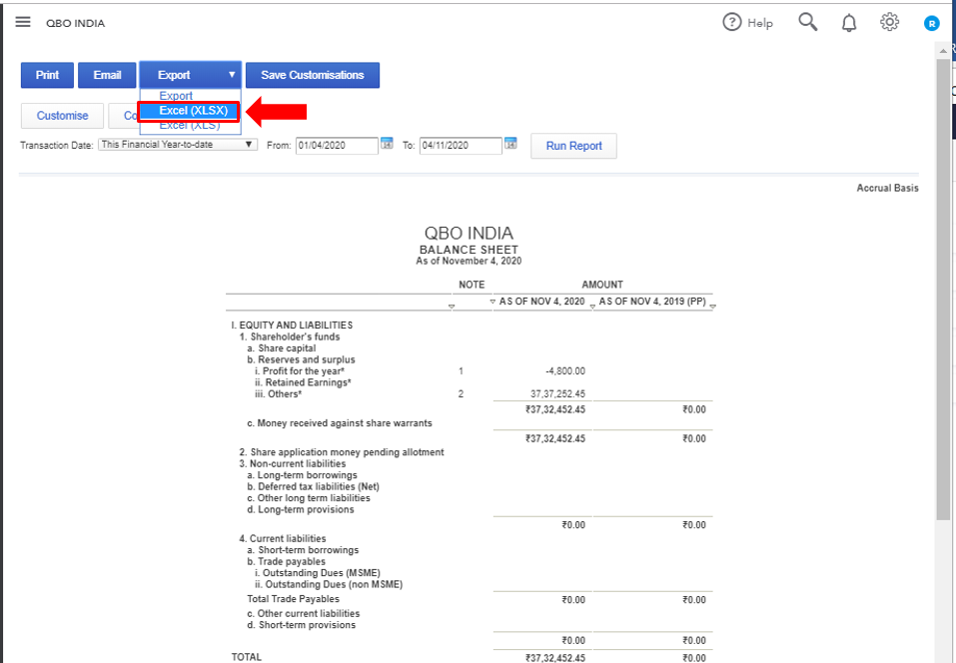Click 'a. Share capital' row
This screenshot has height=663, width=956.
281,348
